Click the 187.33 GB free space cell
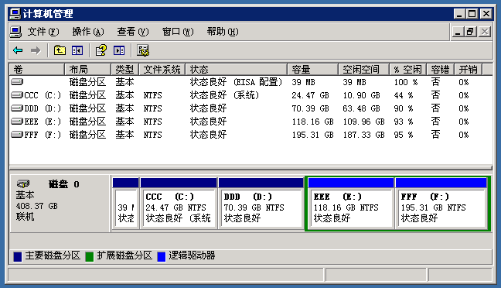Viewport: 501px width, 288px height. 363,135
